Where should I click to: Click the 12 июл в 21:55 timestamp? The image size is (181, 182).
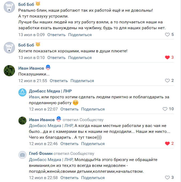(33, 81)
